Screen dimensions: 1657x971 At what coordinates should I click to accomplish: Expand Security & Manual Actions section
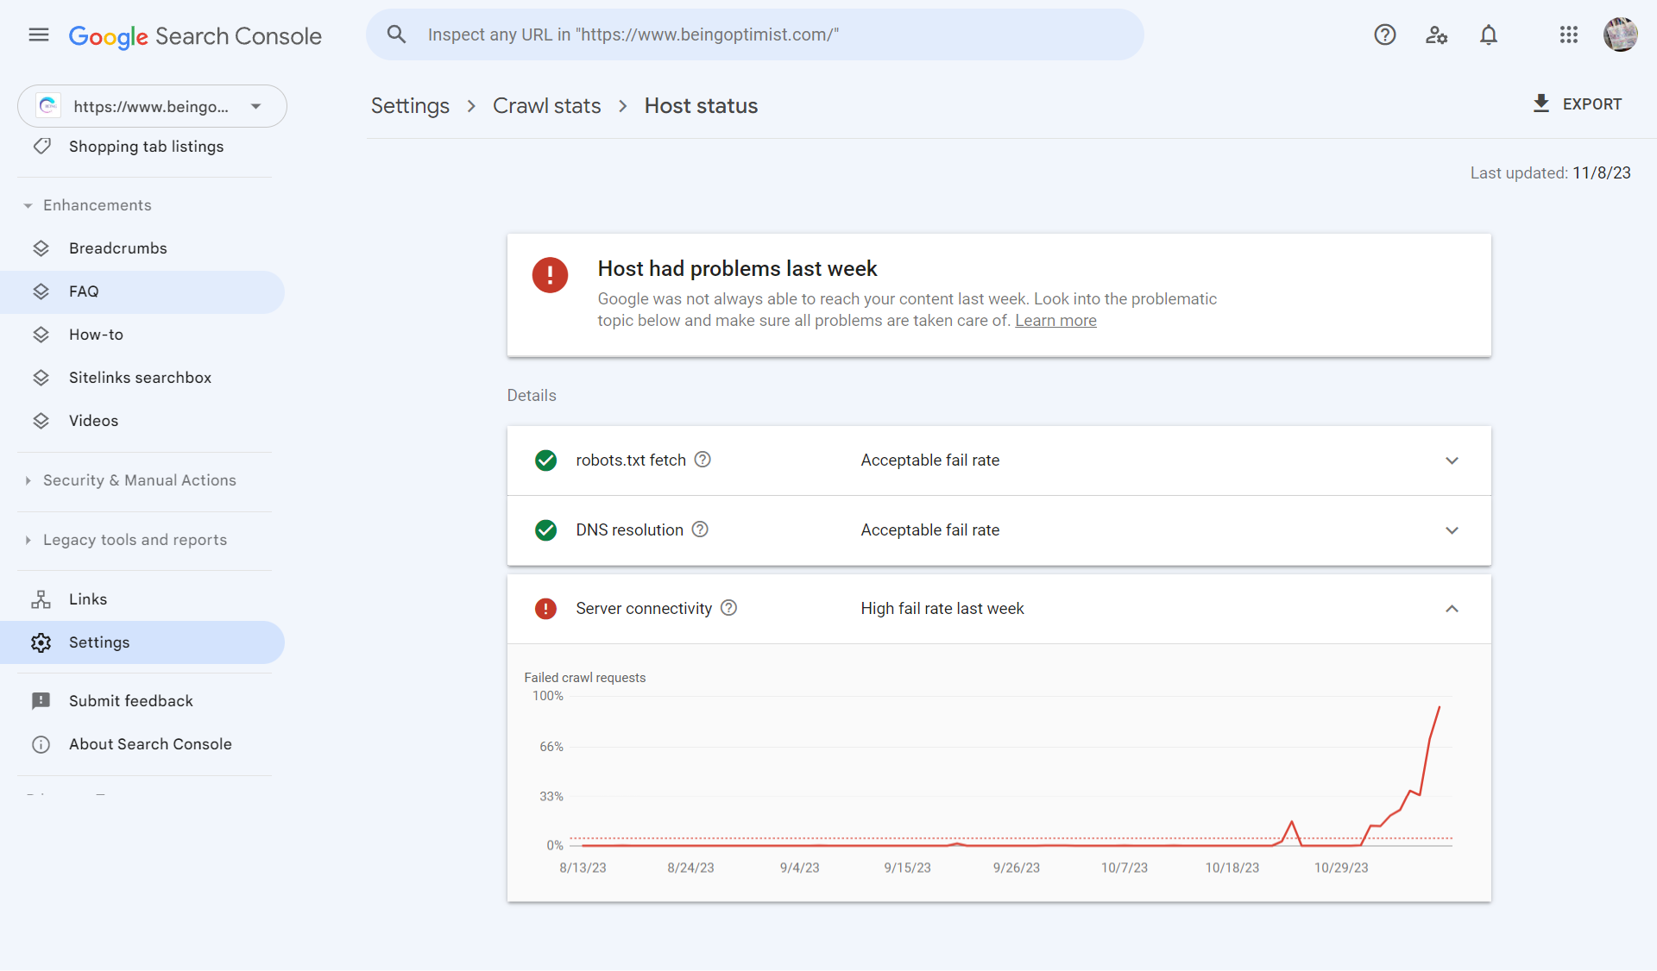click(129, 480)
